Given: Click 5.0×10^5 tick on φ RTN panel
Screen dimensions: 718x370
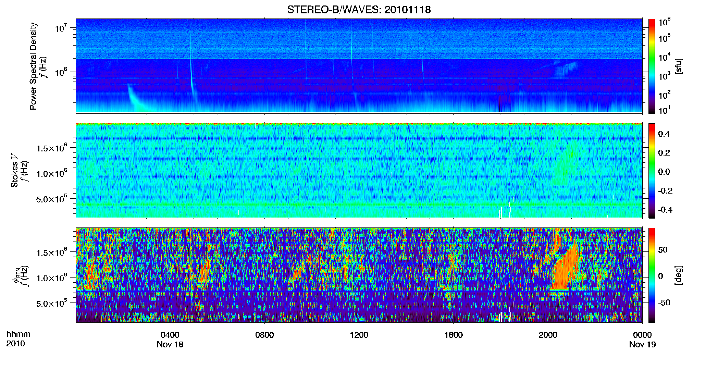Looking at the screenshot, I should pyautogui.click(x=52, y=303).
